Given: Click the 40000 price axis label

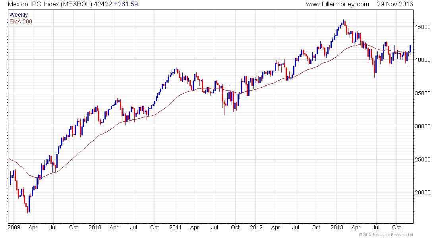Looking at the screenshot, I should [423, 60].
